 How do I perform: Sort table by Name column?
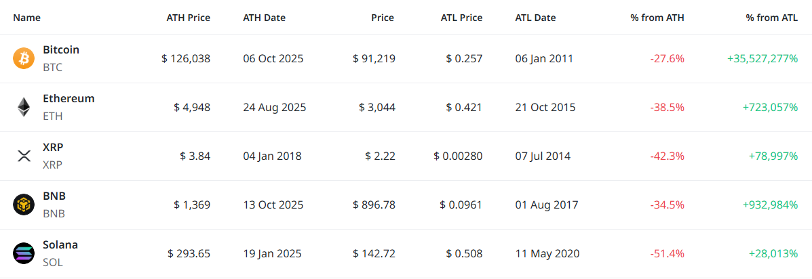tap(27, 18)
